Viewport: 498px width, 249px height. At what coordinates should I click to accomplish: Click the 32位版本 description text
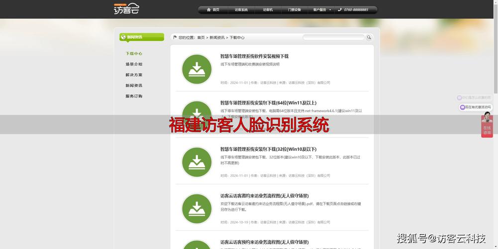point(290,160)
